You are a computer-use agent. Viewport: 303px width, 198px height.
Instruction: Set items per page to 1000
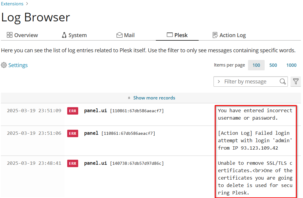[x=291, y=65]
